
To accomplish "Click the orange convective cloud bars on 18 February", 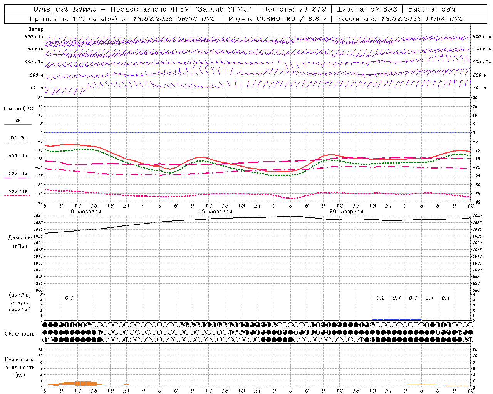I will pos(75,383).
